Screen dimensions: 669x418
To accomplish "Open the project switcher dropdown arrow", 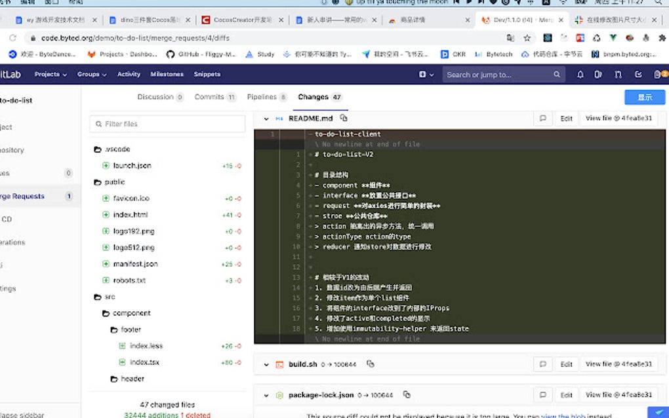I will 64,75.
